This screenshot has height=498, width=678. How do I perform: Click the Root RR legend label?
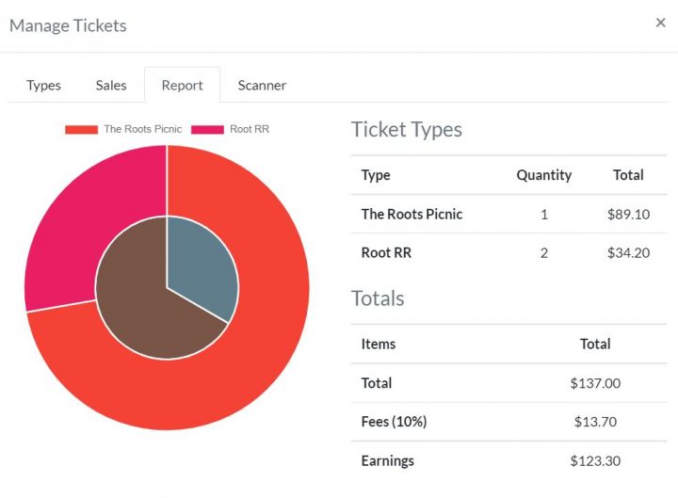(x=250, y=129)
